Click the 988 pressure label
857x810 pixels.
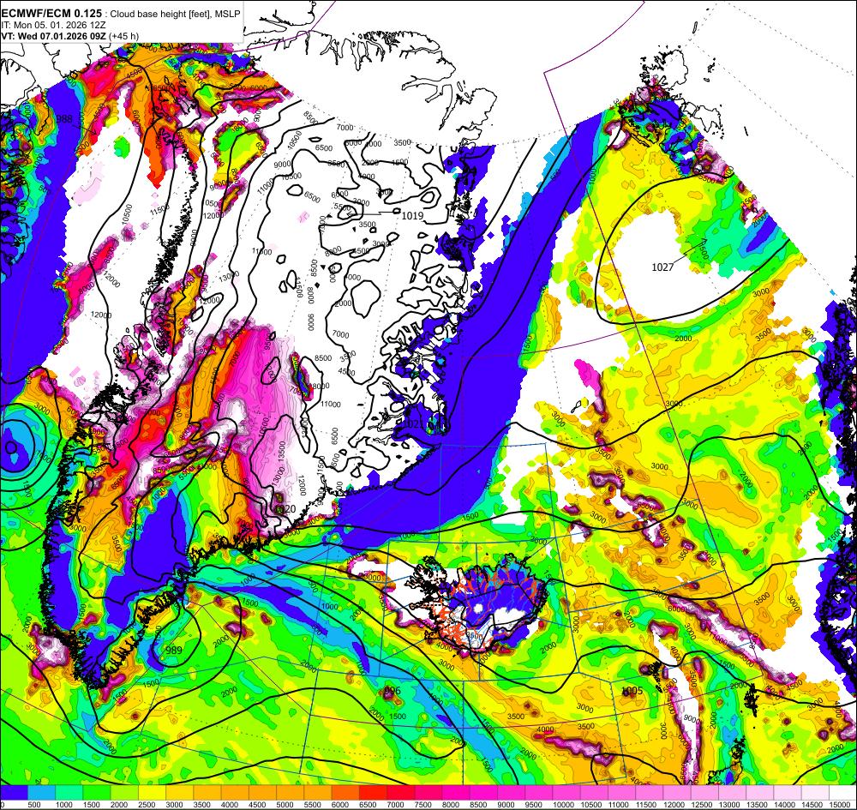(64, 119)
